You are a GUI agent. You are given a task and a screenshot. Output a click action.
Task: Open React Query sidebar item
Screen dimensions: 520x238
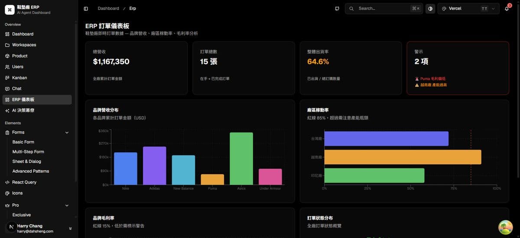(38, 182)
